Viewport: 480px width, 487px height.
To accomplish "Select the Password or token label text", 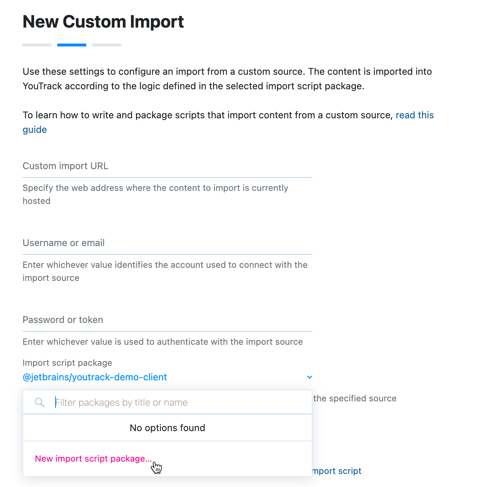I will pos(63,320).
